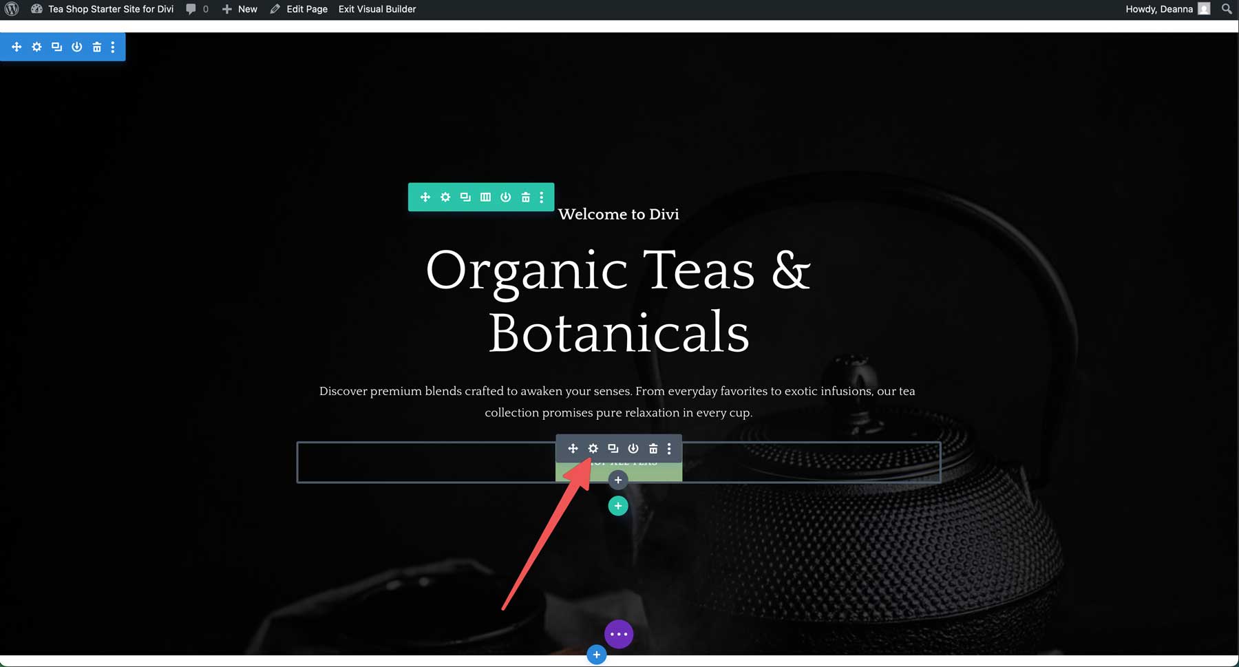
Task: Open row settings with the teal gear icon
Action: click(445, 197)
